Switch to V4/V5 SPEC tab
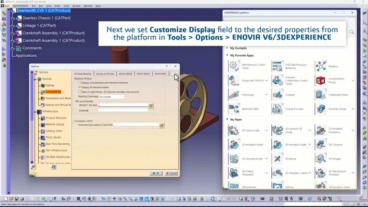368x207 pixels. (x=161, y=74)
